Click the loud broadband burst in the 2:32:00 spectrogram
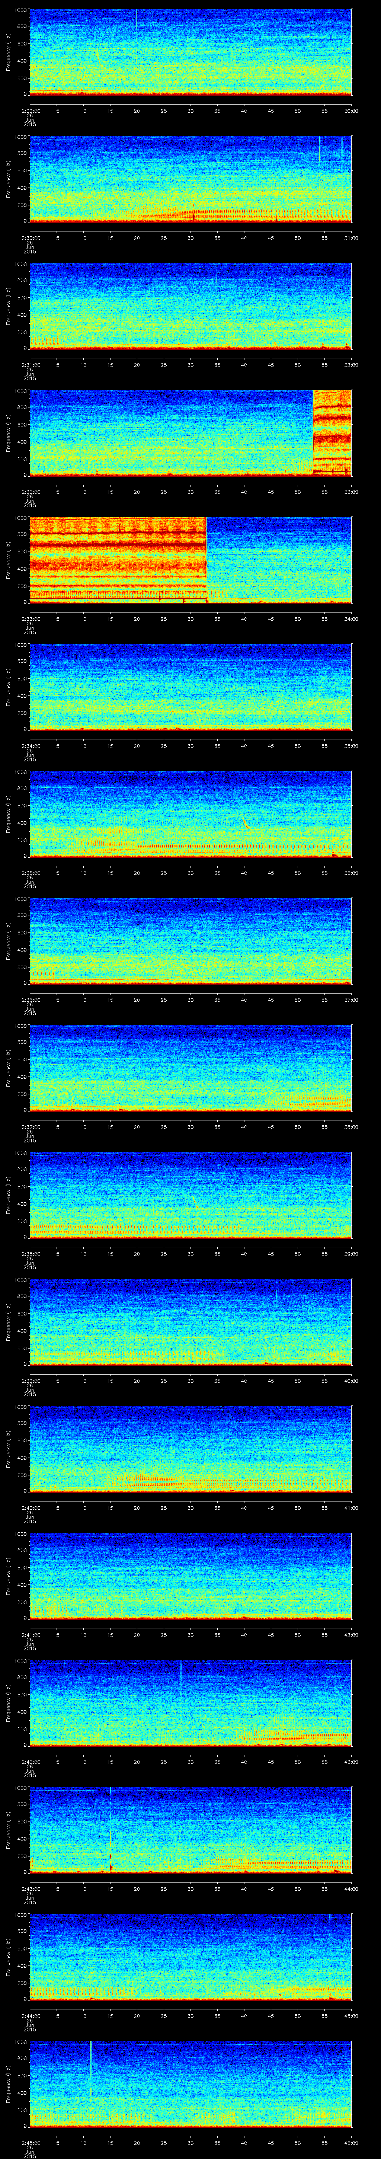This screenshot has height=2159, width=381. [x=332, y=432]
